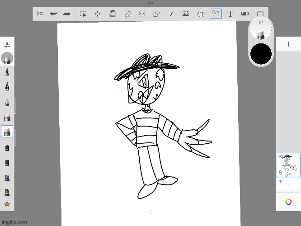
Task: Toggle the lock on drawing layer
Action: pyautogui.click(x=280, y=172)
